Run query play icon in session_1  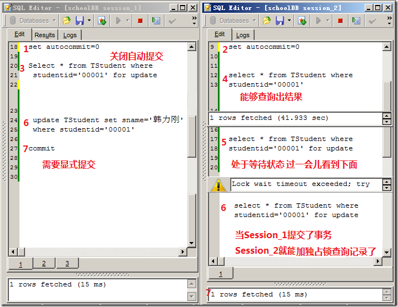tap(118, 21)
